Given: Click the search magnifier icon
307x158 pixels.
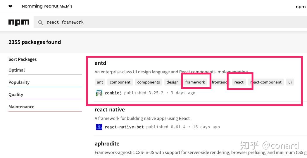Looking at the screenshot, I should click(41, 22).
